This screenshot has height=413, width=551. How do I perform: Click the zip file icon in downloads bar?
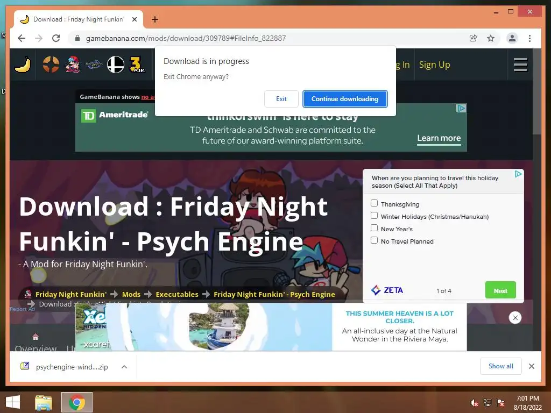(x=25, y=366)
